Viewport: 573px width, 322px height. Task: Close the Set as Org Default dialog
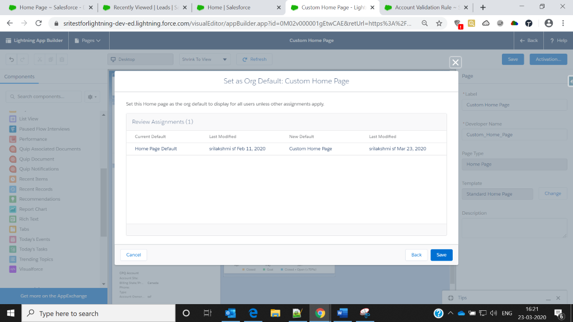(455, 63)
